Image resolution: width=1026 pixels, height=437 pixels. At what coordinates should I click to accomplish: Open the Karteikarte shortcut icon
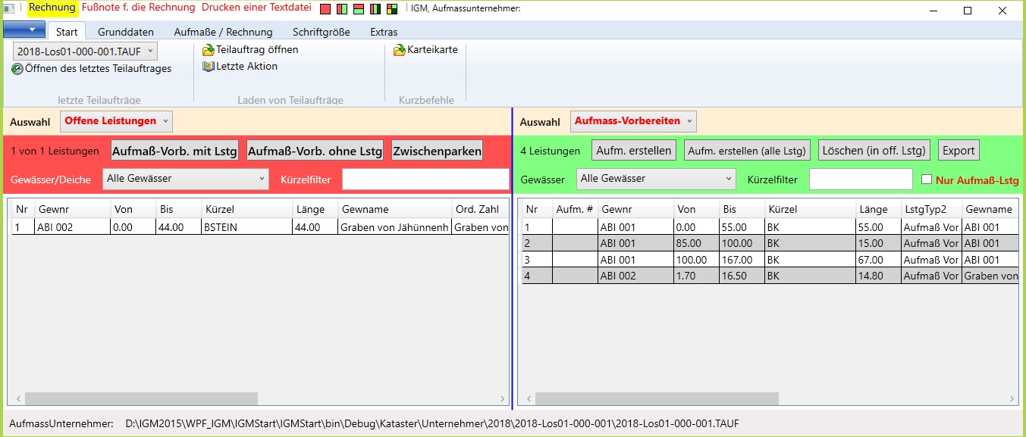400,50
